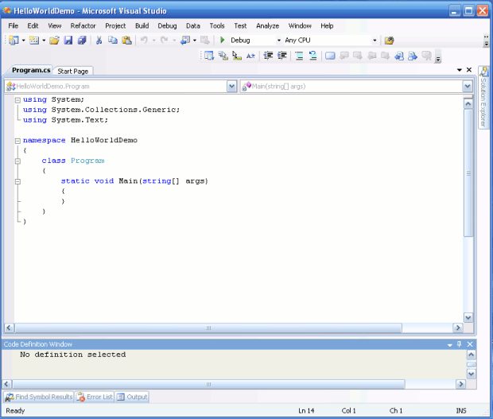Image resolution: width=493 pixels, height=419 pixels.
Task: Click the 'Program' class name in code
Action: pyautogui.click(x=87, y=161)
